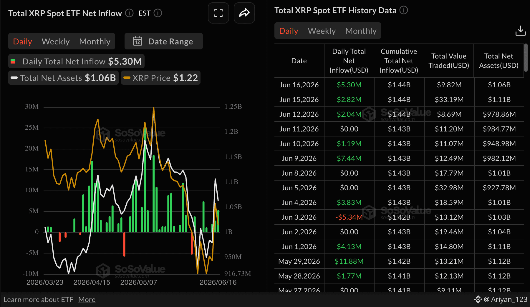Open the More link about ETF
Screen dimensions: 530x307
[x=87, y=300]
